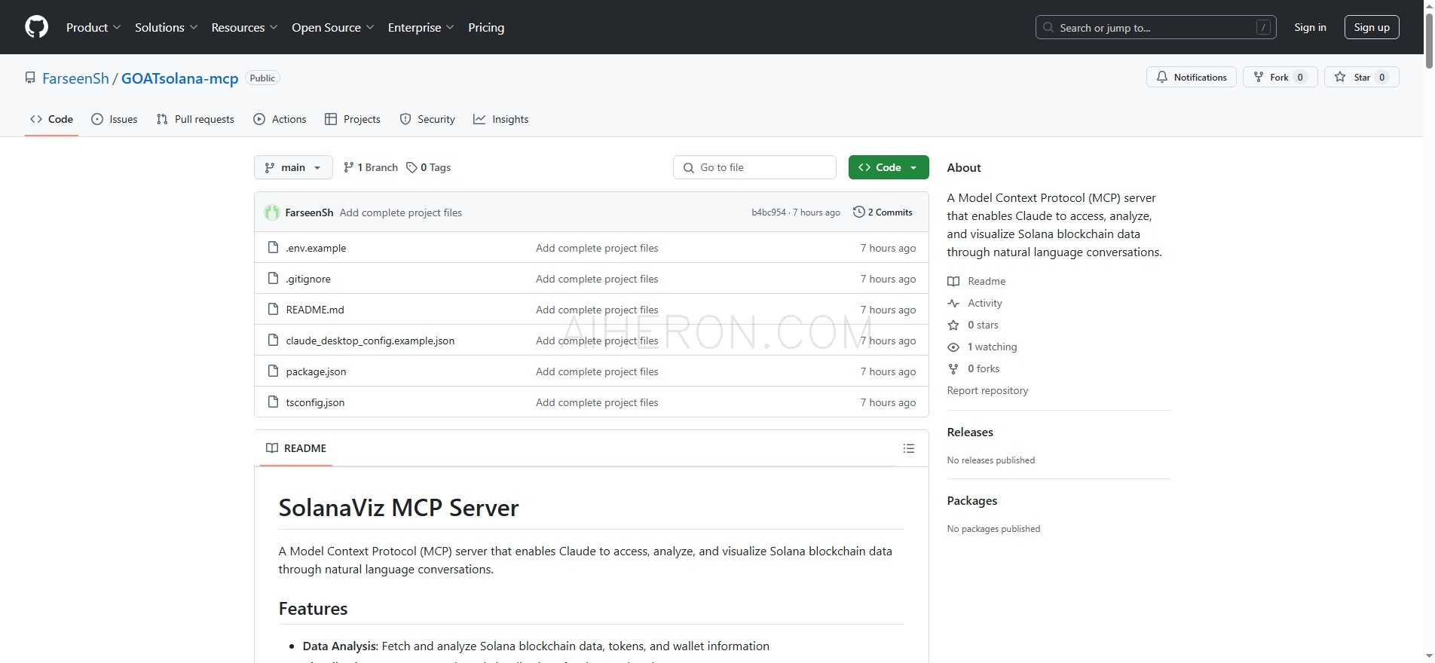Click the file icon for README.md
Screen dimensions: 1435x663
(274, 309)
